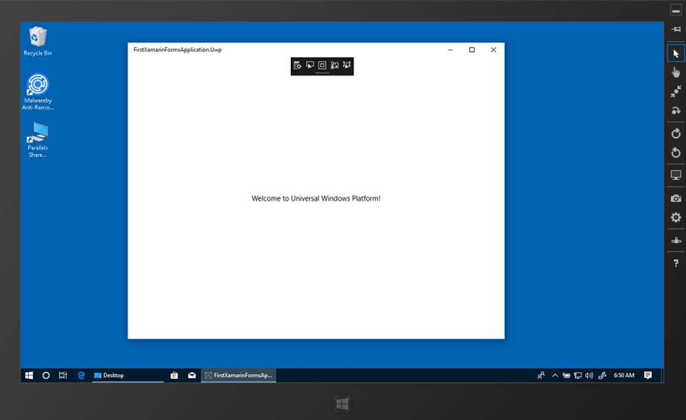This screenshot has height=420, width=686.
Task: Toggle select element in debug toolbar
Action: 310,65
